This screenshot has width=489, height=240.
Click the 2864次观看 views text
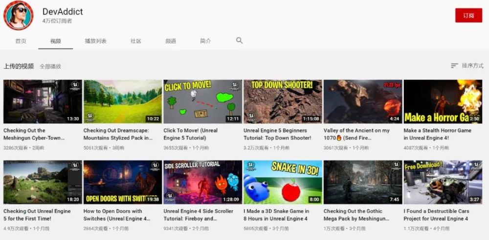(x=95, y=228)
